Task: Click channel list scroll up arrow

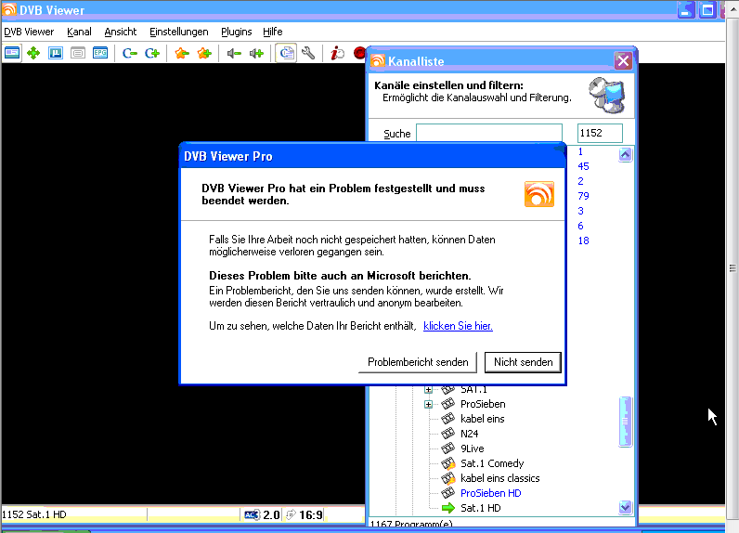Action: coord(625,154)
